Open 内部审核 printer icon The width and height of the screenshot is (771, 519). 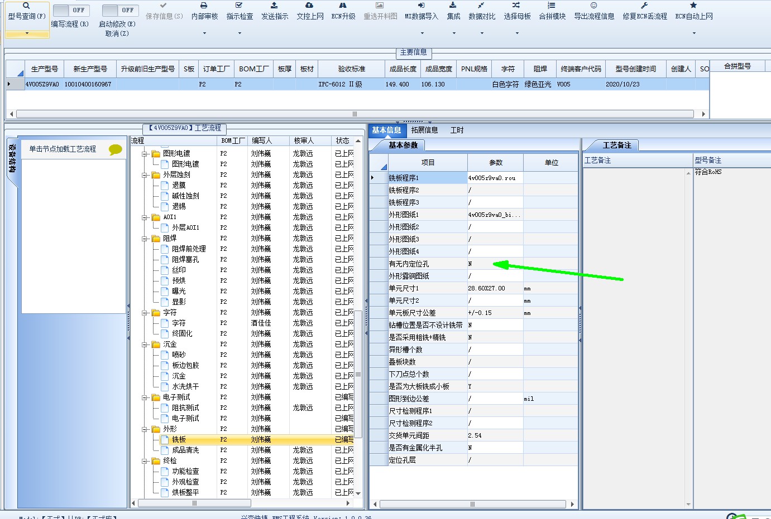click(x=204, y=5)
